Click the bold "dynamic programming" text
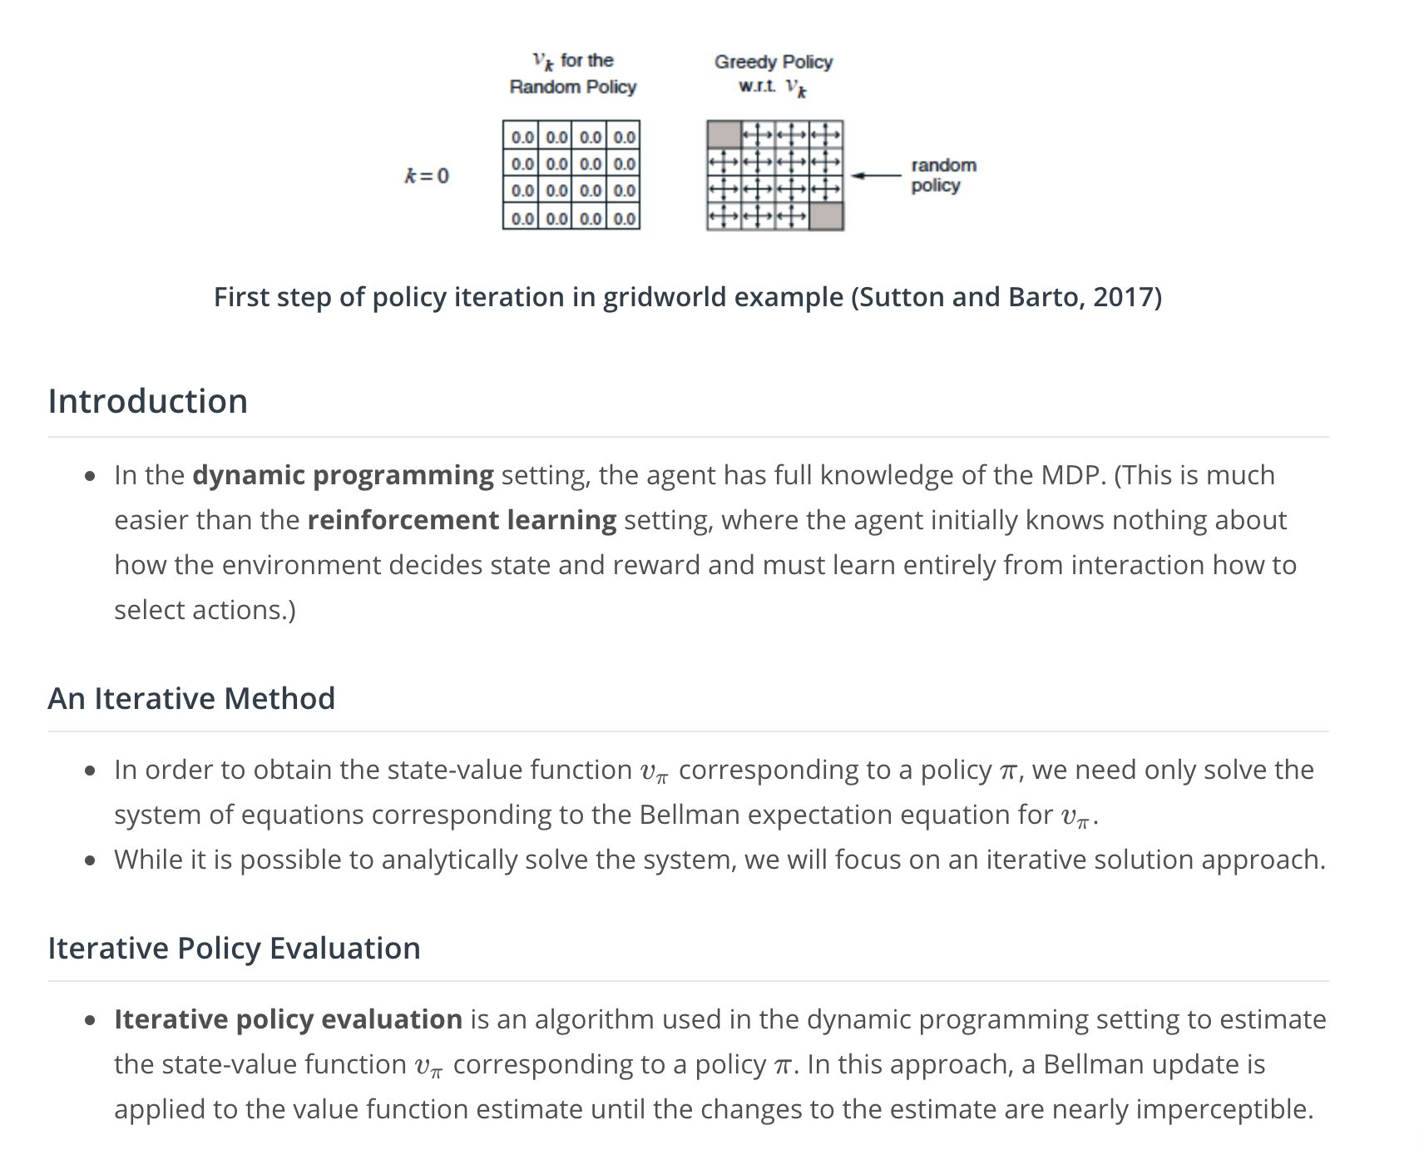Viewport: 1424px width, 1160px height. [x=343, y=475]
